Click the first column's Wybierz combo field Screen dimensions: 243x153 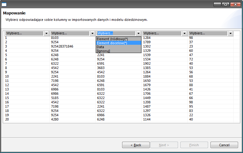coord(24,33)
